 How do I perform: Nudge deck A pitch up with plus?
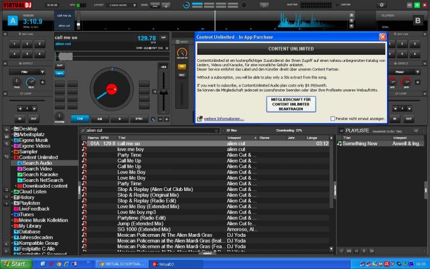[x=167, y=119]
